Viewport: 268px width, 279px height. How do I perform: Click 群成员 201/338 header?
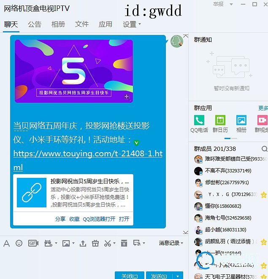[x=215, y=149]
